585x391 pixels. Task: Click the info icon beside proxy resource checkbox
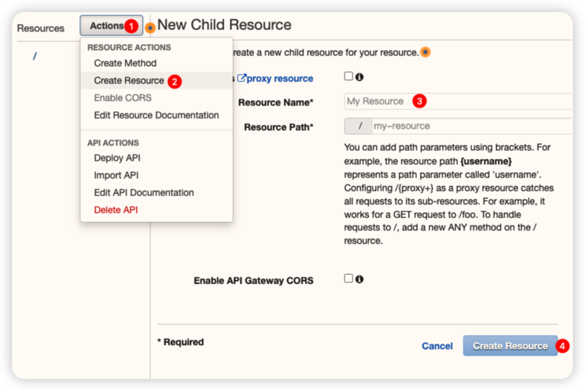pos(360,78)
